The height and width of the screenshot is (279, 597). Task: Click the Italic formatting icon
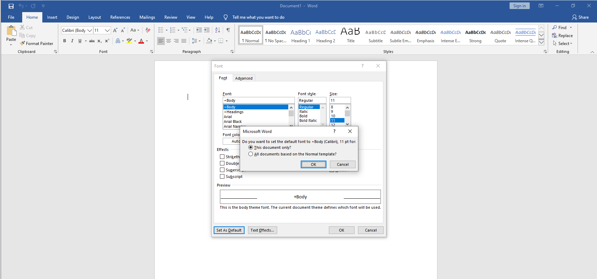72,41
